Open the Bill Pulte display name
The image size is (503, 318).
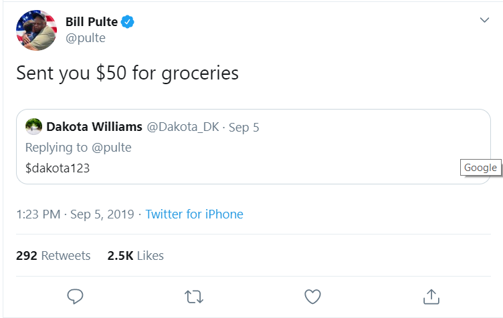[91, 22]
